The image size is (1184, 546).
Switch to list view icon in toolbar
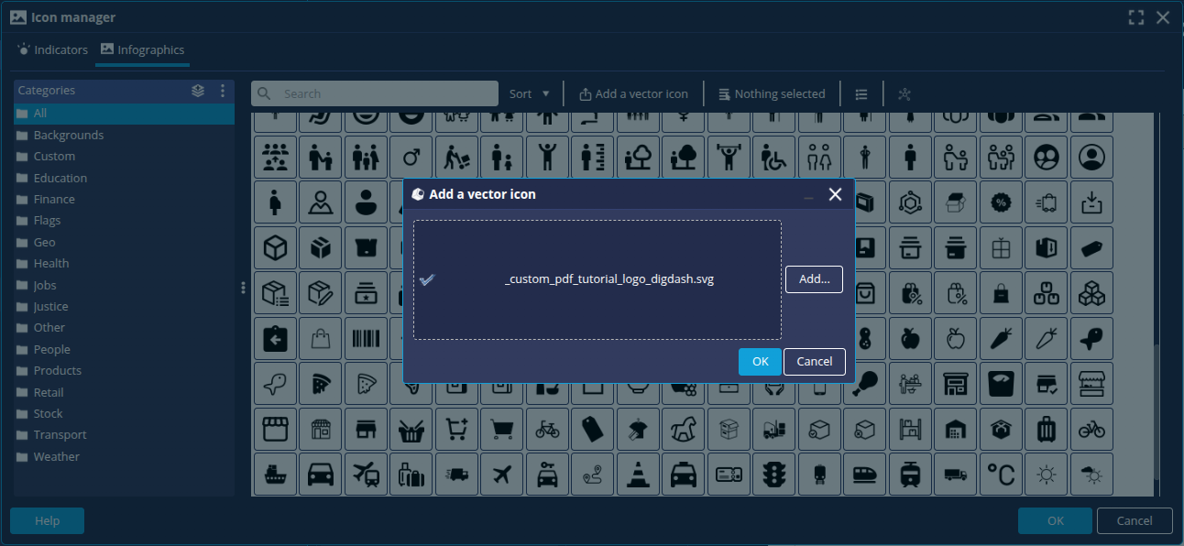coord(861,93)
